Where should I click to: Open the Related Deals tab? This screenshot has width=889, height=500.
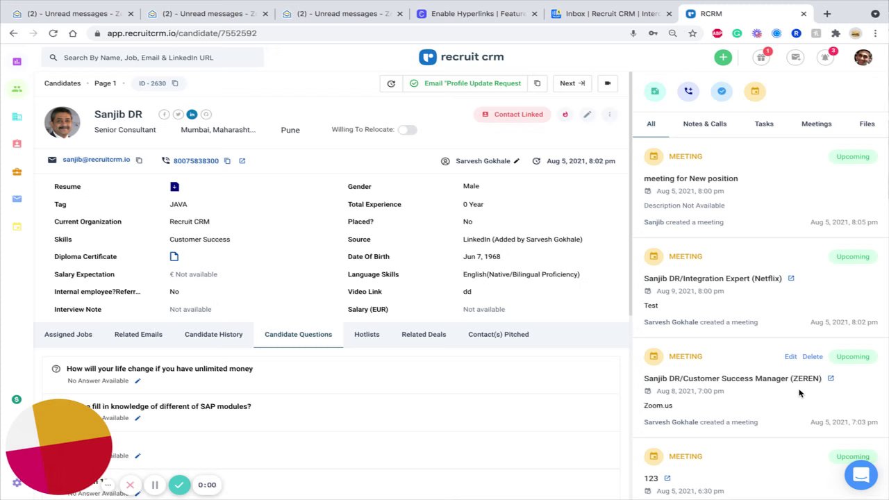[x=424, y=334]
